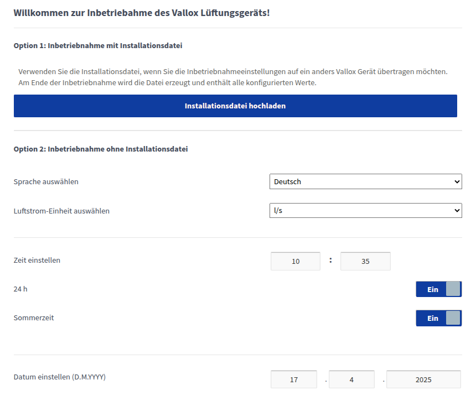
Task: Open the Sprache auswählen dropdown
Action: pos(365,181)
